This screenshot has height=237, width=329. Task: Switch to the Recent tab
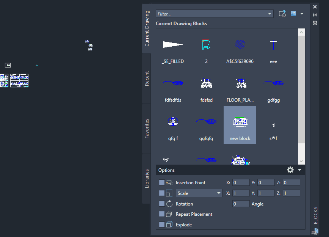pos(147,78)
